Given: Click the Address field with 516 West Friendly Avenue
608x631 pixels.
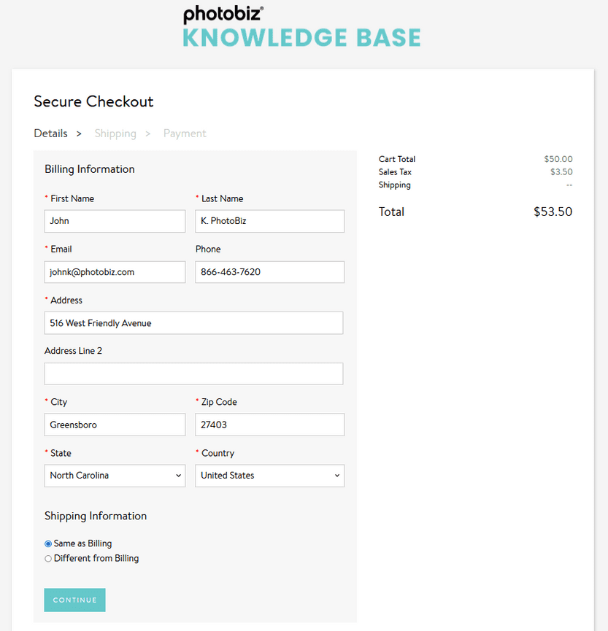Looking at the screenshot, I should pos(193,322).
